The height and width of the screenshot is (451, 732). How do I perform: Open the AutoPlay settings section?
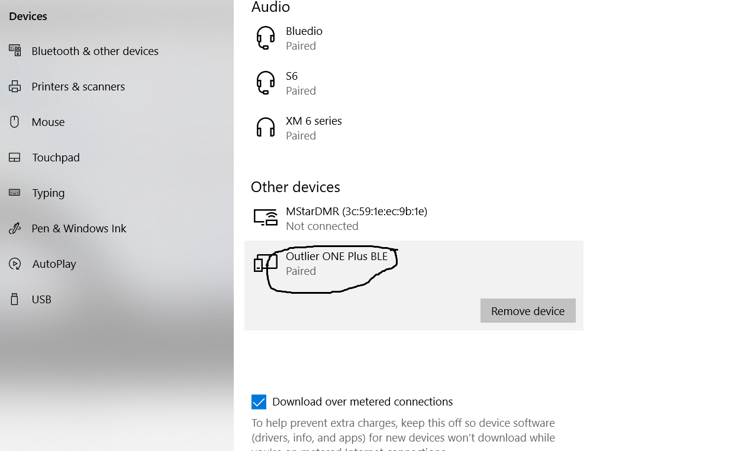coord(54,264)
